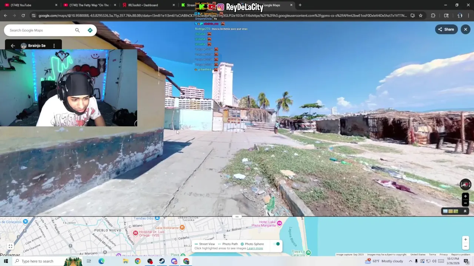
Task: Select the first thumbnail in the image strip
Action: (x=445, y=211)
